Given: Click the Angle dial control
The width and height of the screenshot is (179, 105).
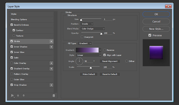Looking at the screenshot, I should [79, 61].
